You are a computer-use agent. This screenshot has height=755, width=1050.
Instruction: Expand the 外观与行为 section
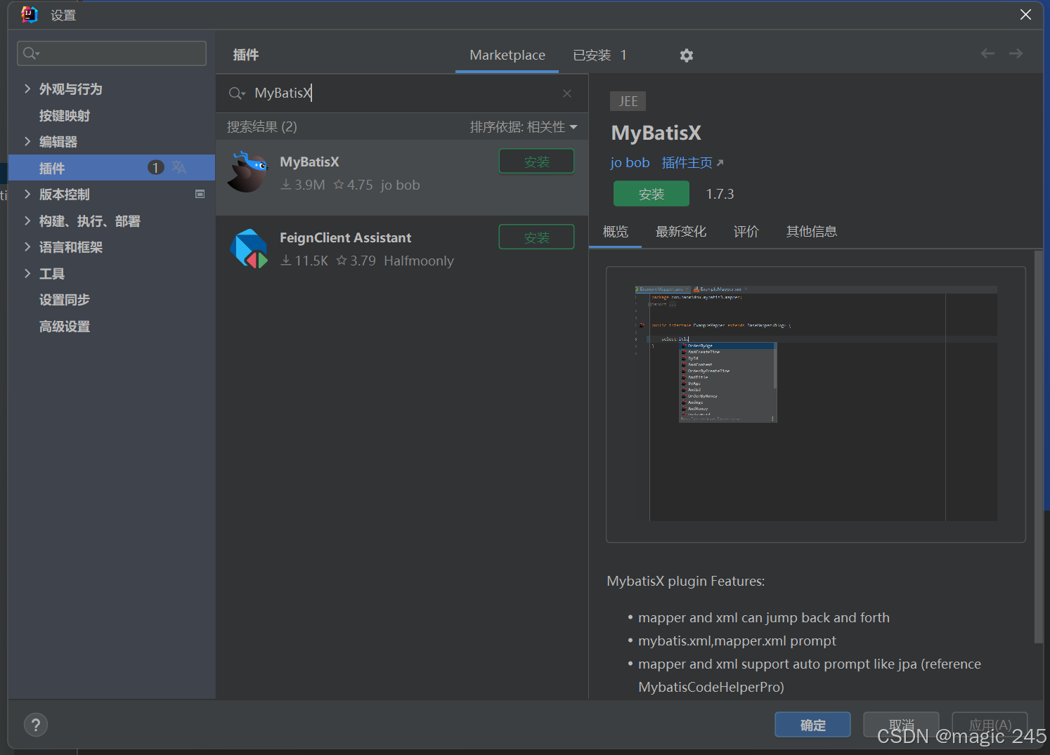[x=27, y=88]
